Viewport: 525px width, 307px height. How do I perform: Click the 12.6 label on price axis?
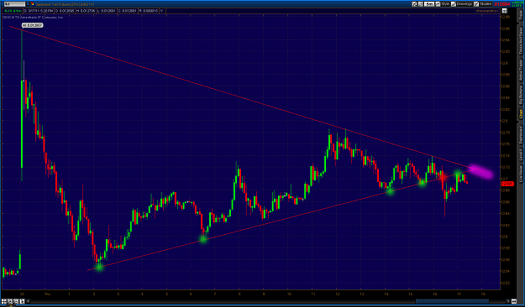505,237
